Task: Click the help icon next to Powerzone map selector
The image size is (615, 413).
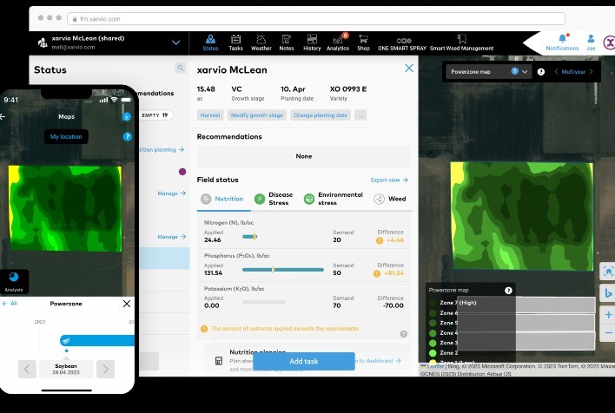Action: coord(540,72)
